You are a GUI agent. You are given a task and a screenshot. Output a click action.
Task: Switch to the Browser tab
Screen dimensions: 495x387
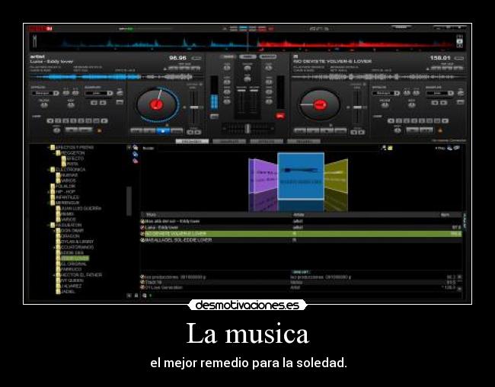pos(192,141)
